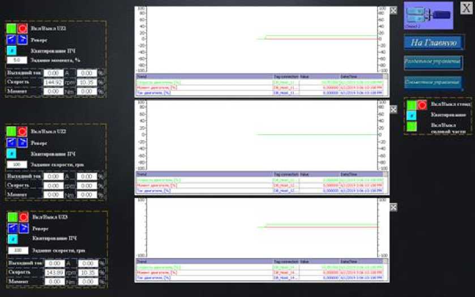475x297 pixels.
Task: Turn on the stand with green Вкл/Выкл стенд button
Action: click(x=411, y=105)
